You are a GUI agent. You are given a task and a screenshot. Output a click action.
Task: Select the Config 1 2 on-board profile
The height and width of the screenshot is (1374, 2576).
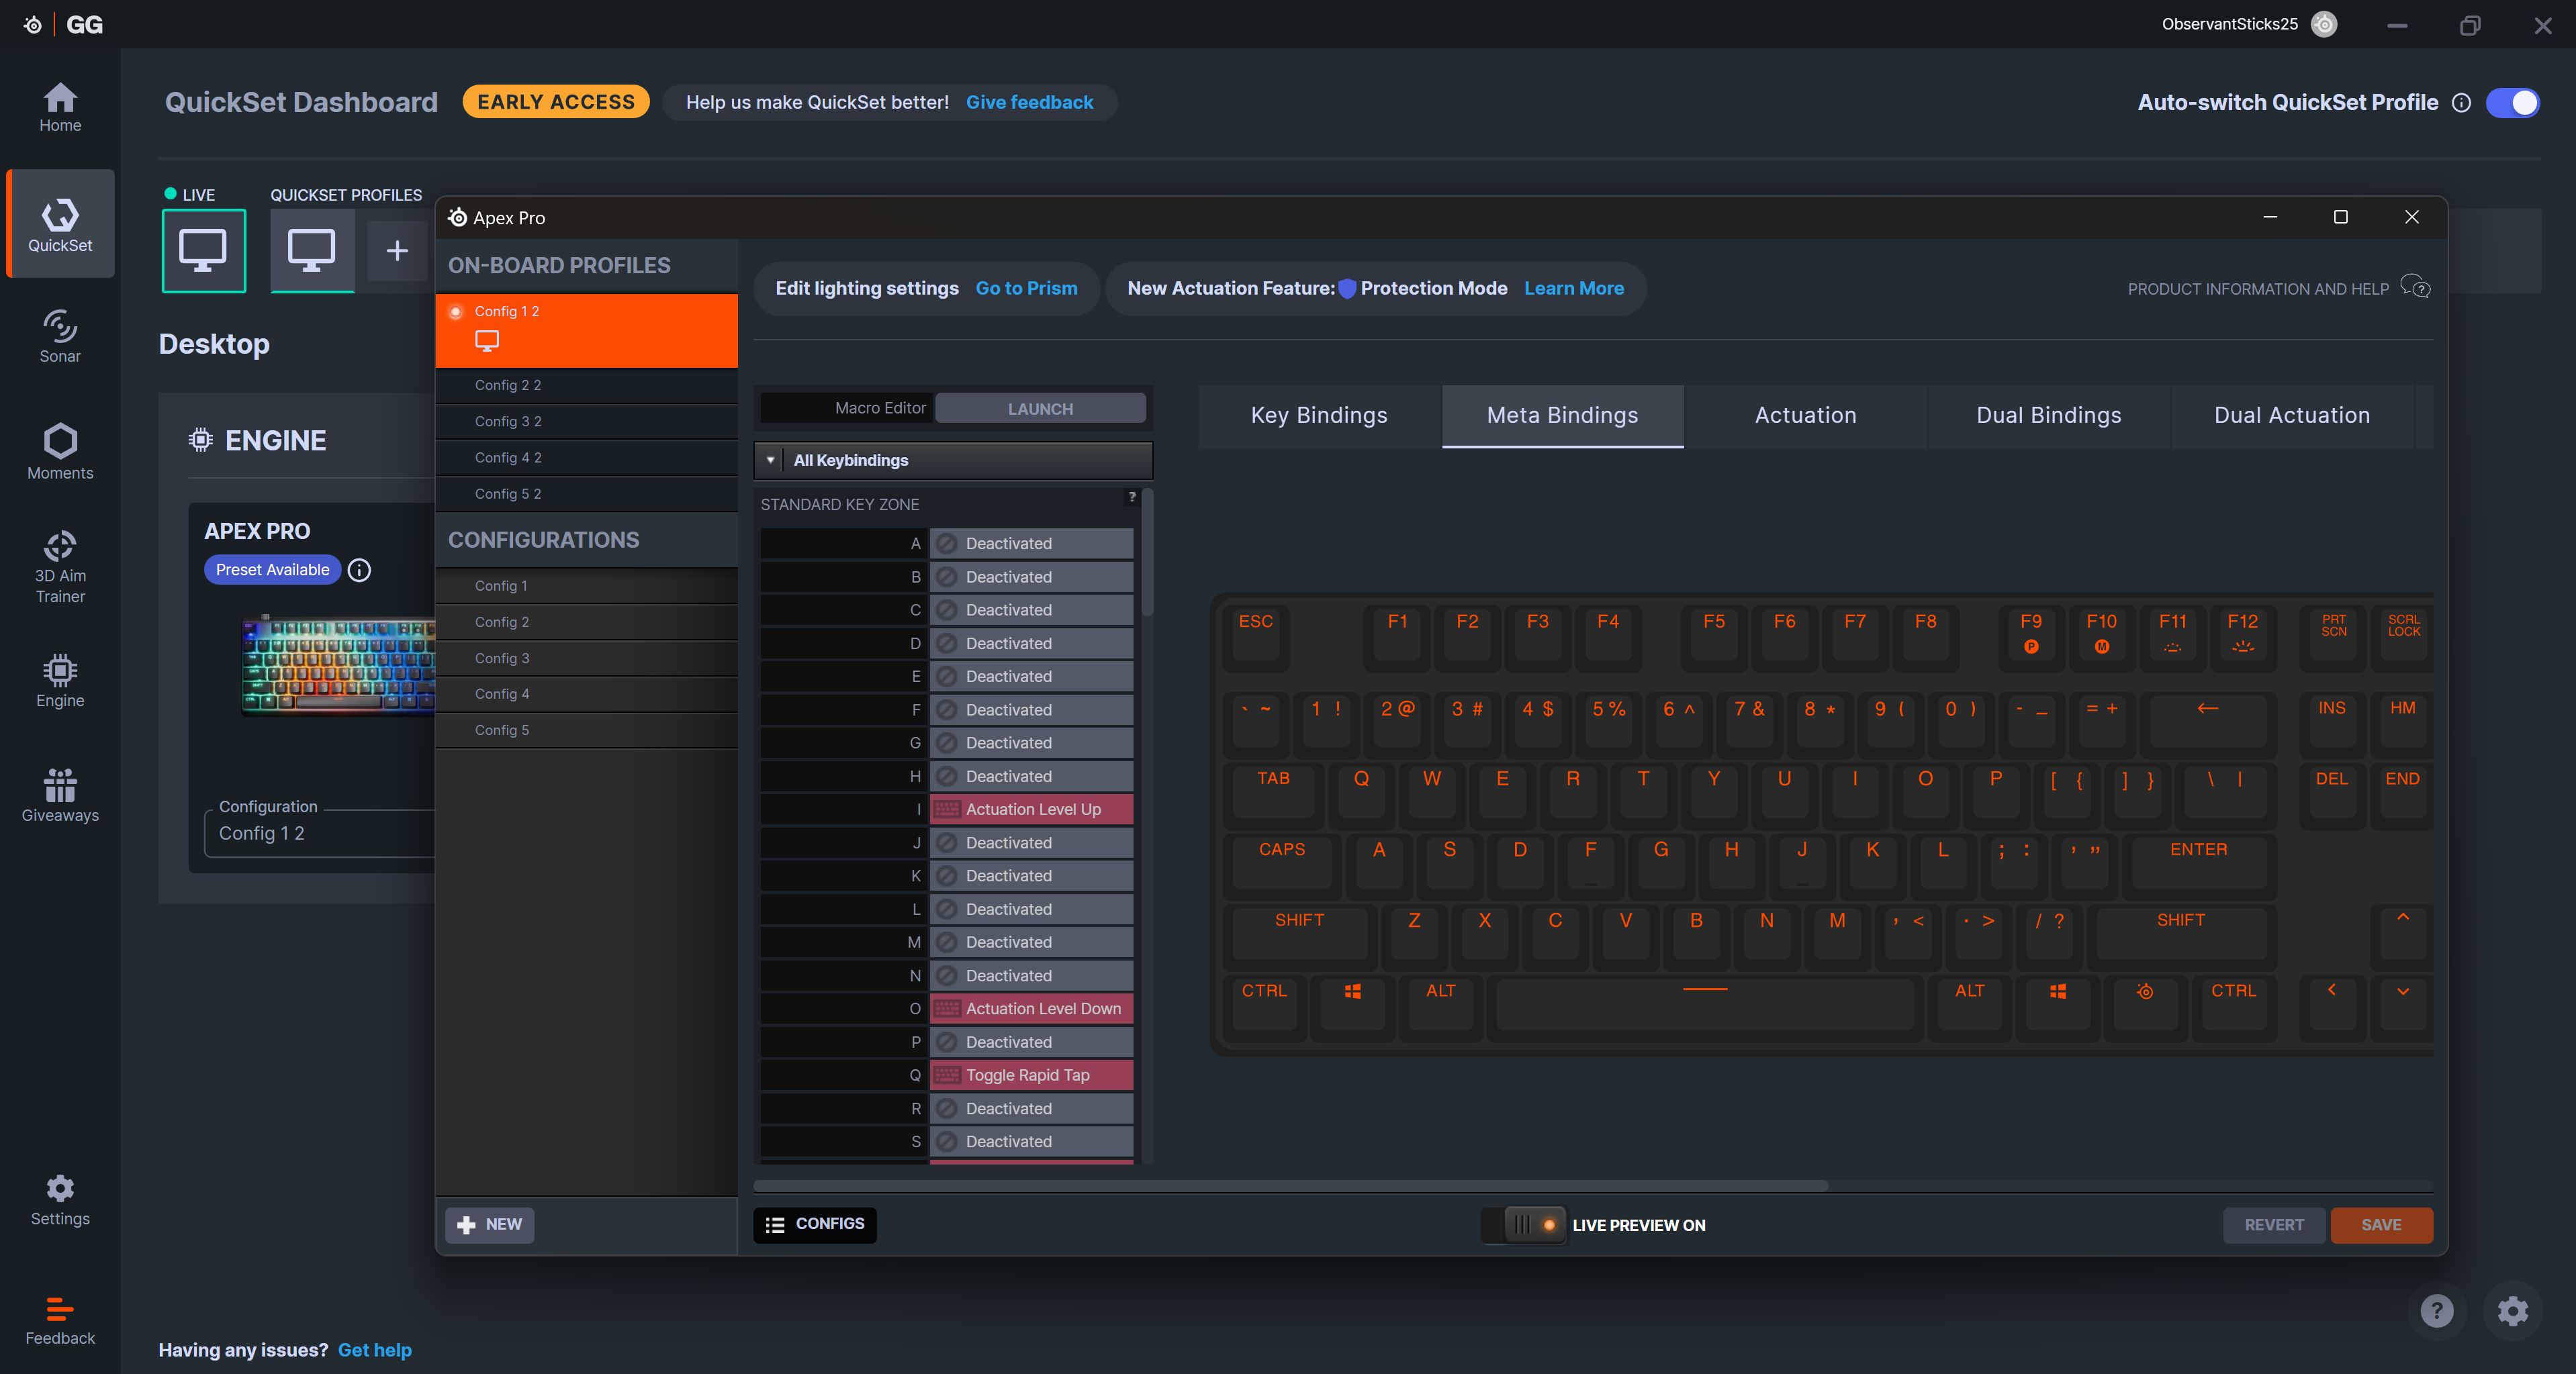click(x=587, y=331)
